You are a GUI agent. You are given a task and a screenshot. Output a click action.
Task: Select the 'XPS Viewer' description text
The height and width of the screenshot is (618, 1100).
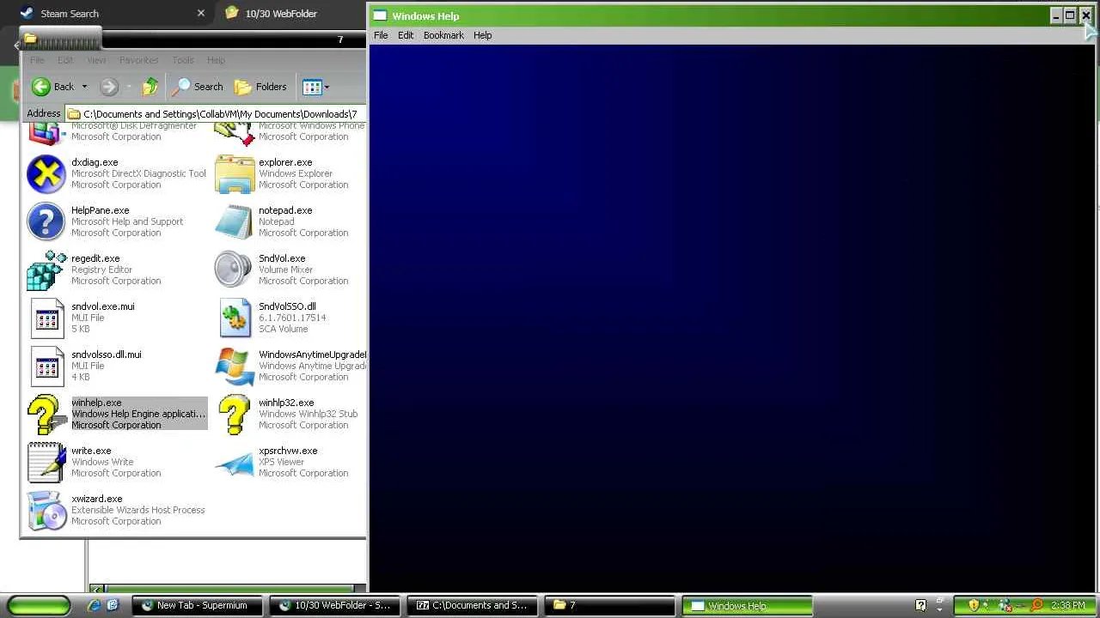(281, 462)
